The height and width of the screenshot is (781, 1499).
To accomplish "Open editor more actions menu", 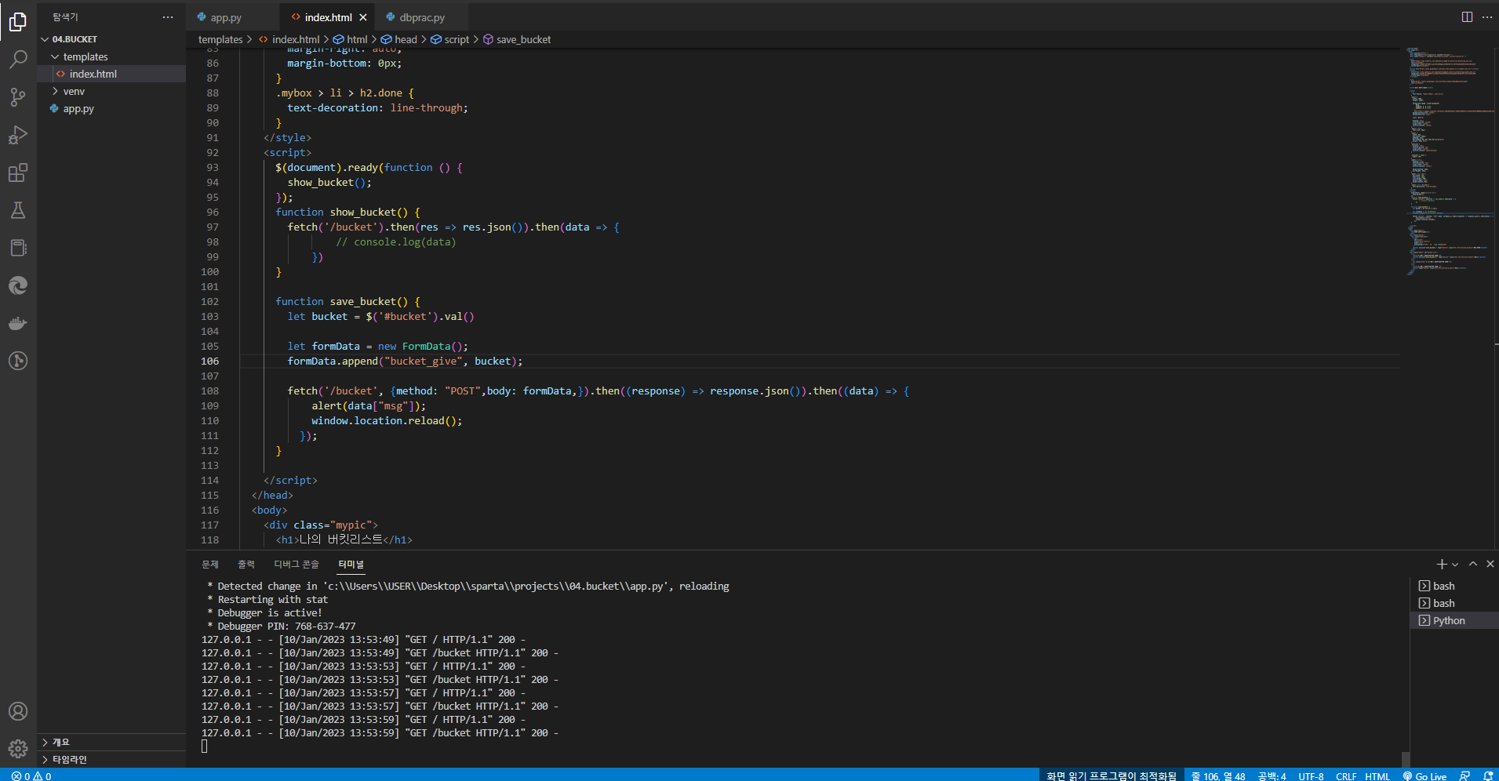I will coord(1487,17).
